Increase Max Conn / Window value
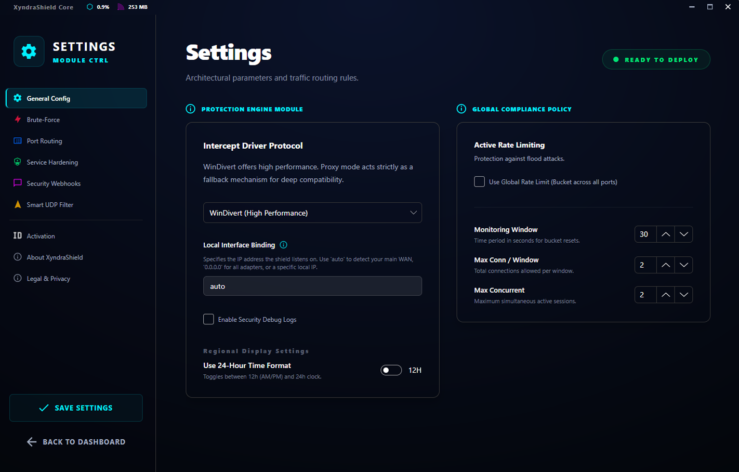This screenshot has width=739, height=472. (666, 265)
